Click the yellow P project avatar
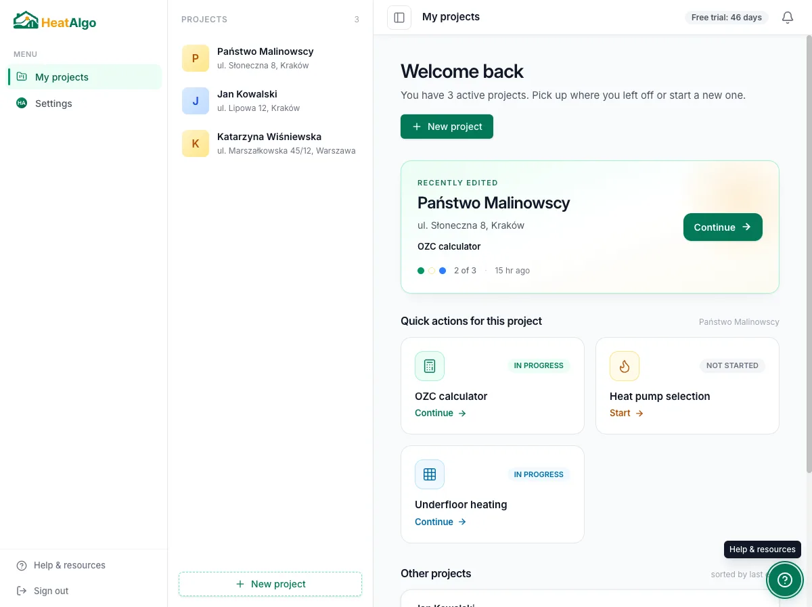Image resolution: width=812 pixels, height=607 pixels. click(196, 58)
